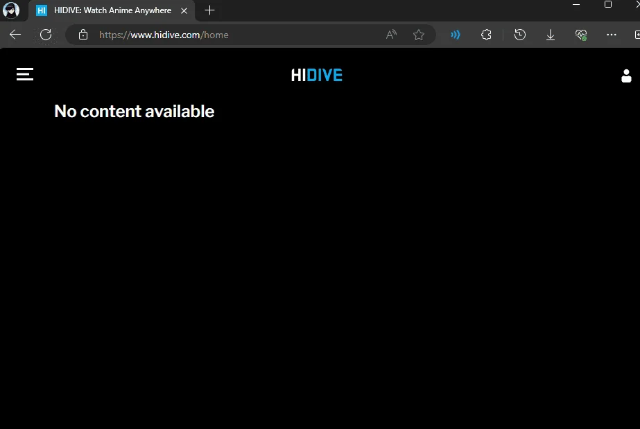
Task: Click the browser profile avatar icon
Action: [x=11, y=10]
